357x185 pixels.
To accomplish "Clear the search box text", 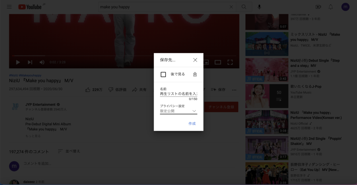I will click(231, 7).
